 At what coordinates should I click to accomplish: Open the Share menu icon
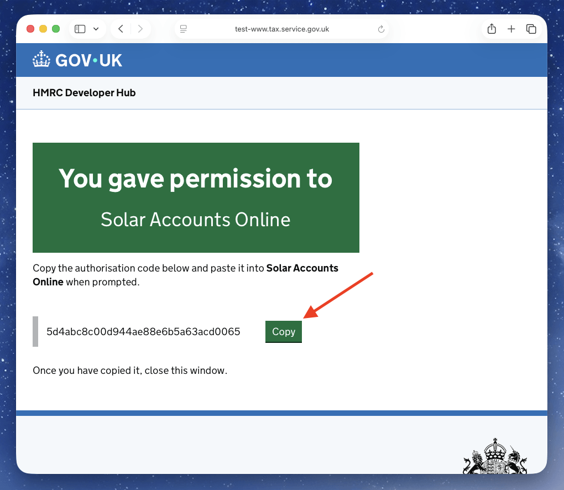tap(492, 29)
